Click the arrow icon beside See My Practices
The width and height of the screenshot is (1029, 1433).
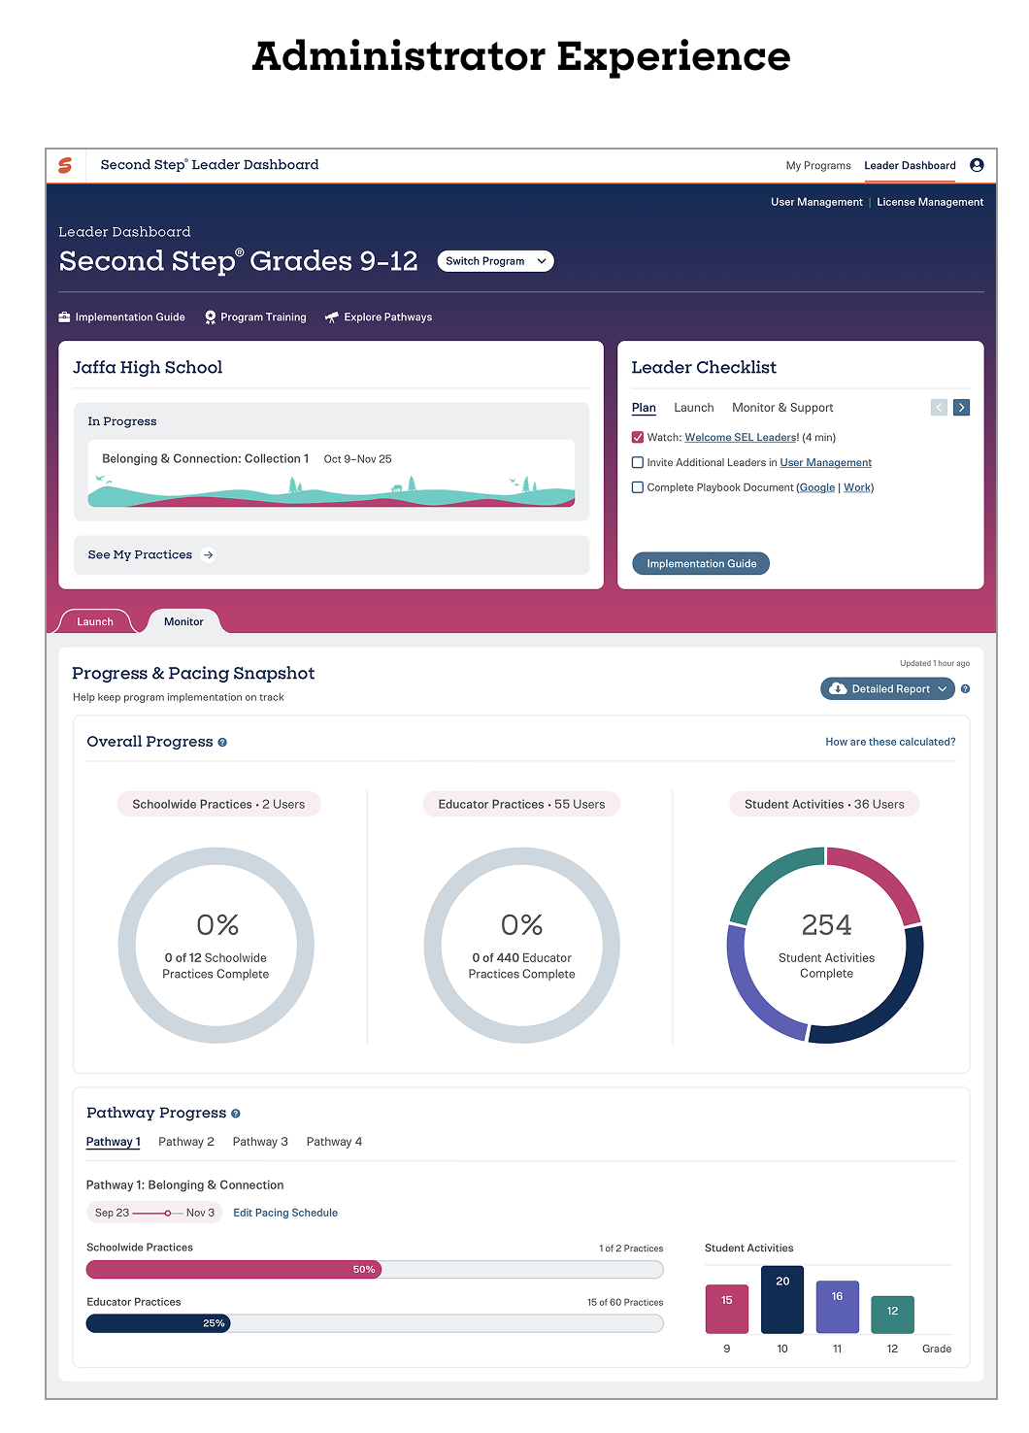pyautogui.click(x=208, y=555)
